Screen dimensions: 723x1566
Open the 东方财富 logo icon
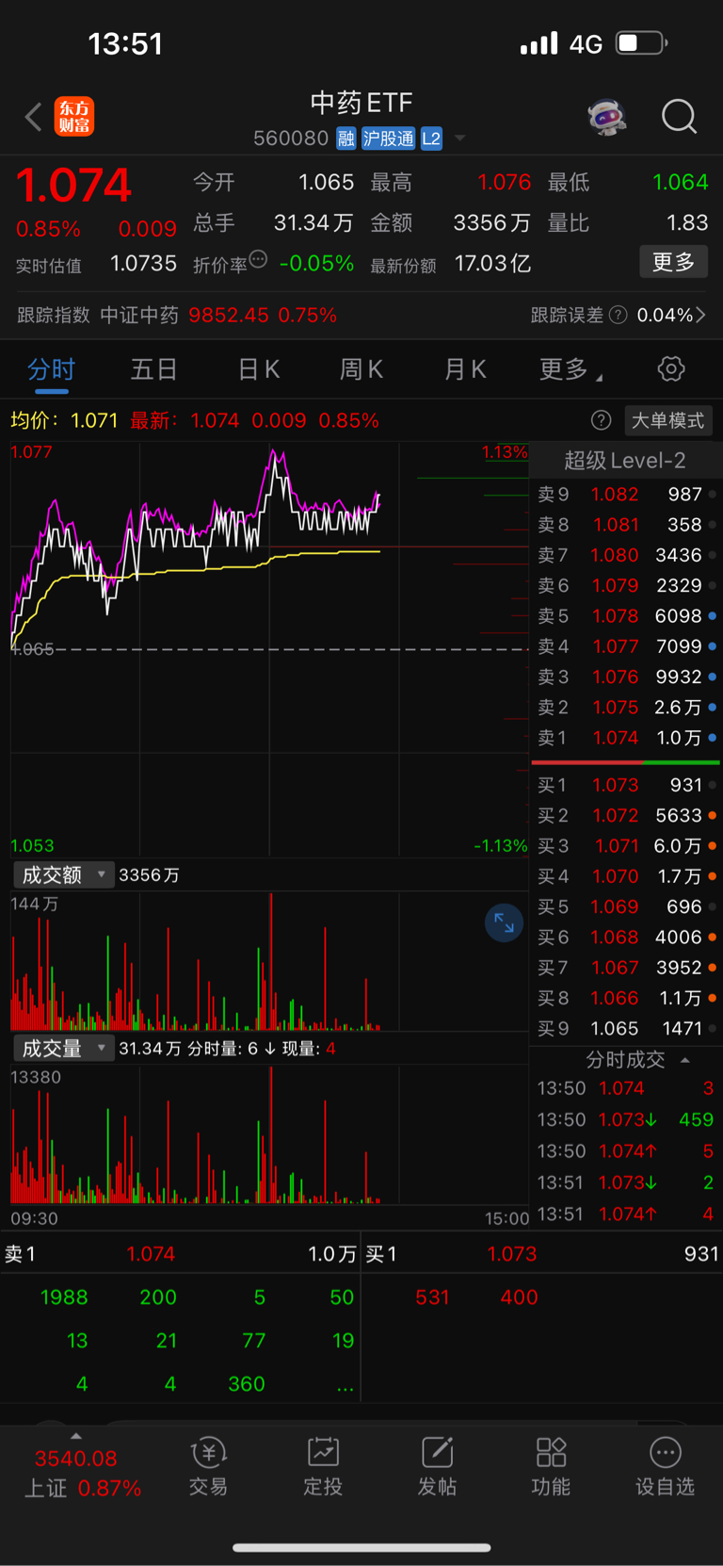(74, 117)
